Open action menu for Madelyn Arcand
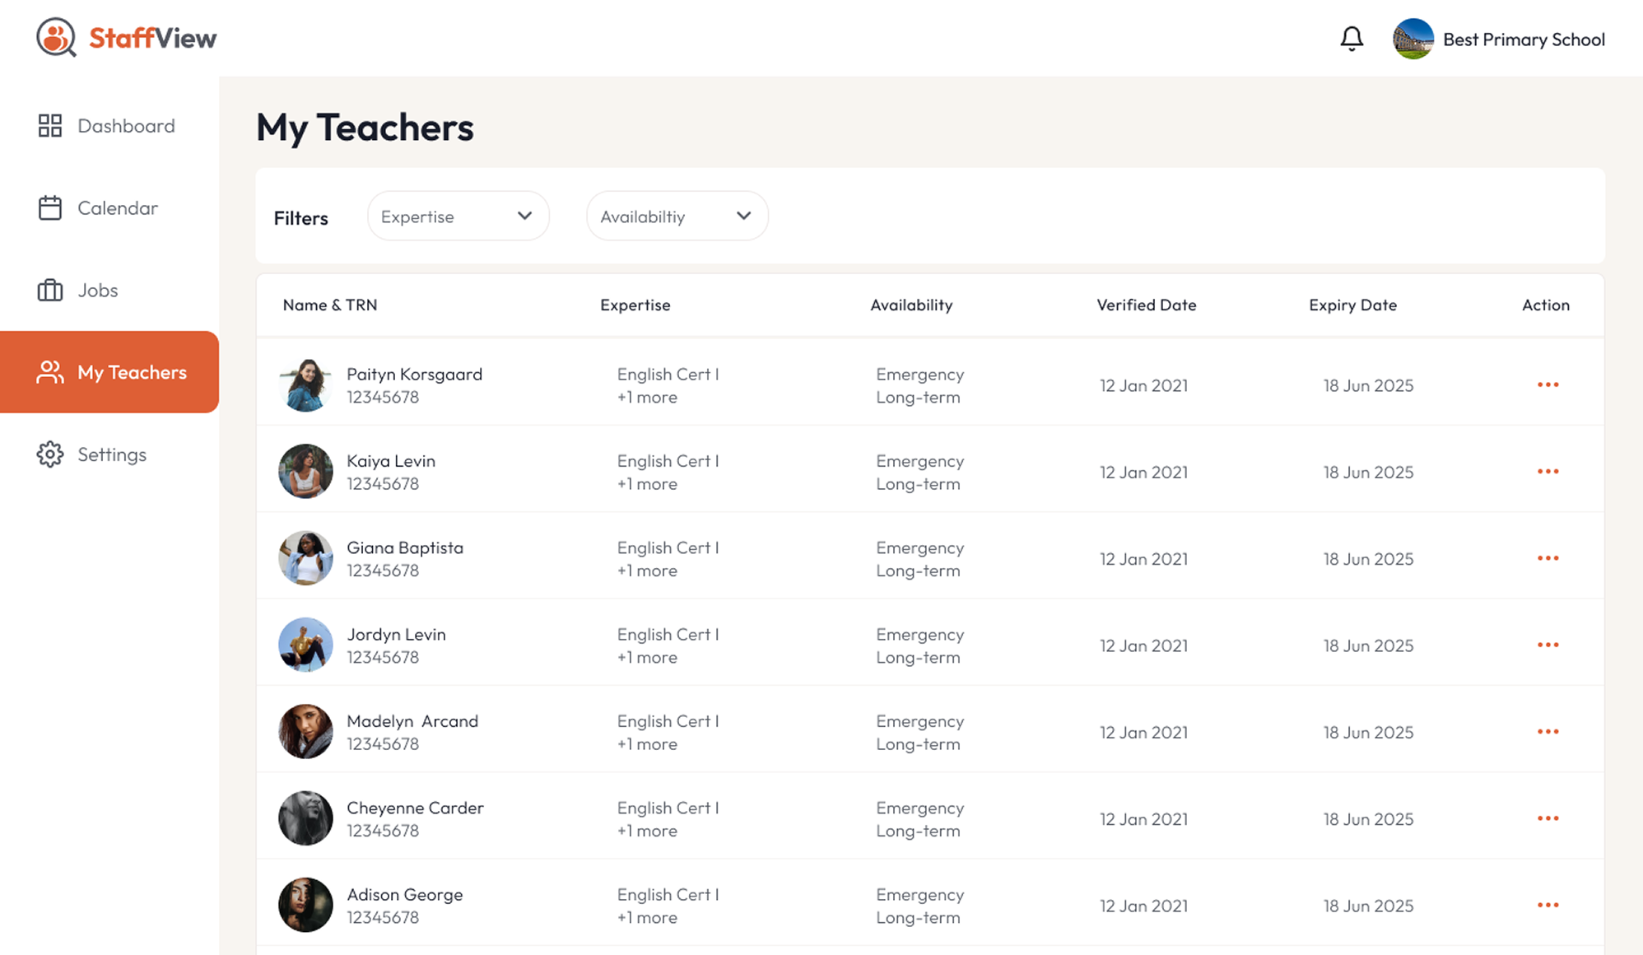This screenshot has width=1643, height=955. pyautogui.click(x=1548, y=732)
